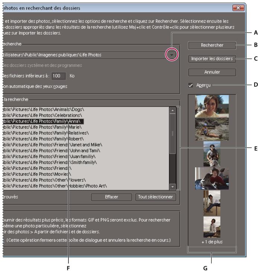Select the Family\Relatives\ folder row
The width and height of the screenshot is (258, 271).
coord(86,133)
